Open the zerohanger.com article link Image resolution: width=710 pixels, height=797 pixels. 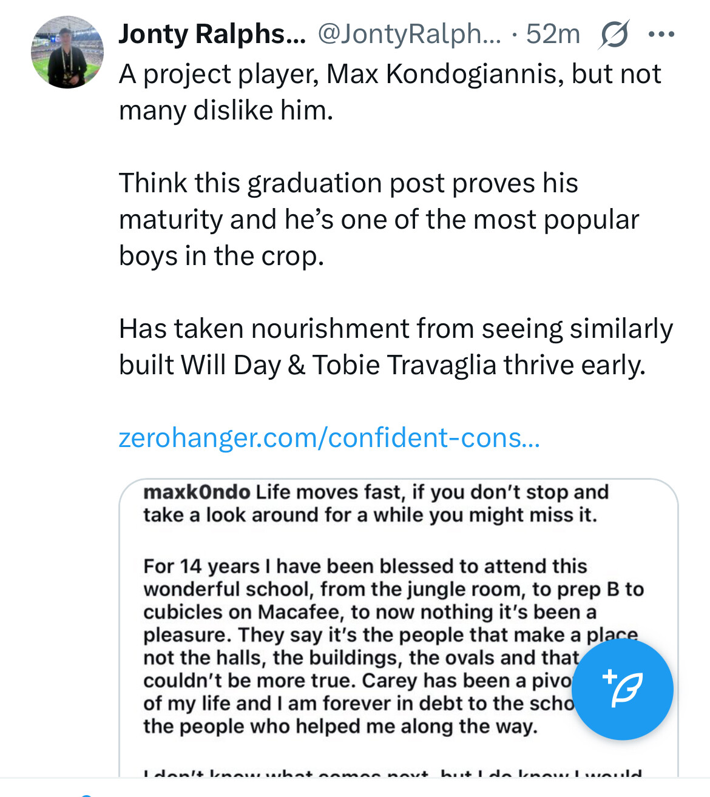point(329,437)
